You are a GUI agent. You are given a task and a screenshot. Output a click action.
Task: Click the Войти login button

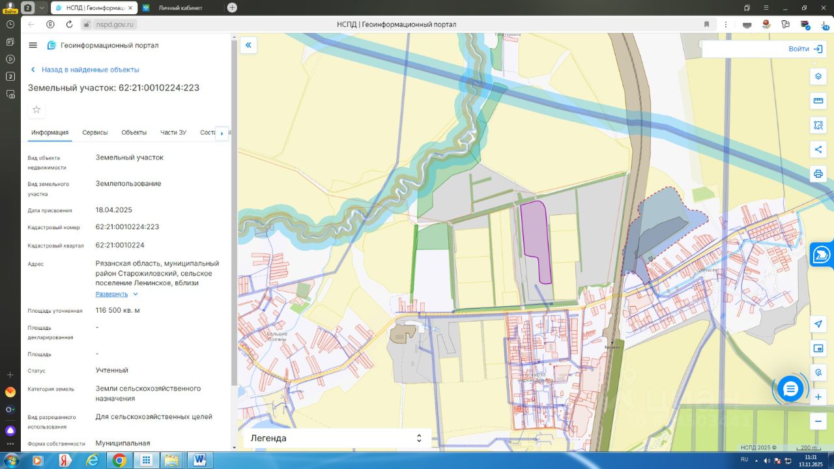(x=807, y=49)
